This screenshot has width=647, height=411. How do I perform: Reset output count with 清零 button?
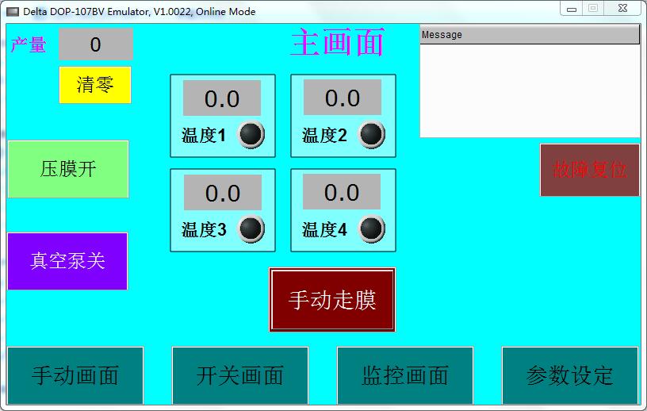tap(95, 85)
